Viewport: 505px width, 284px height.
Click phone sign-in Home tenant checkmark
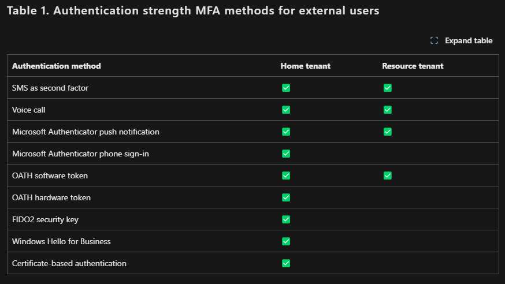pos(286,154)
